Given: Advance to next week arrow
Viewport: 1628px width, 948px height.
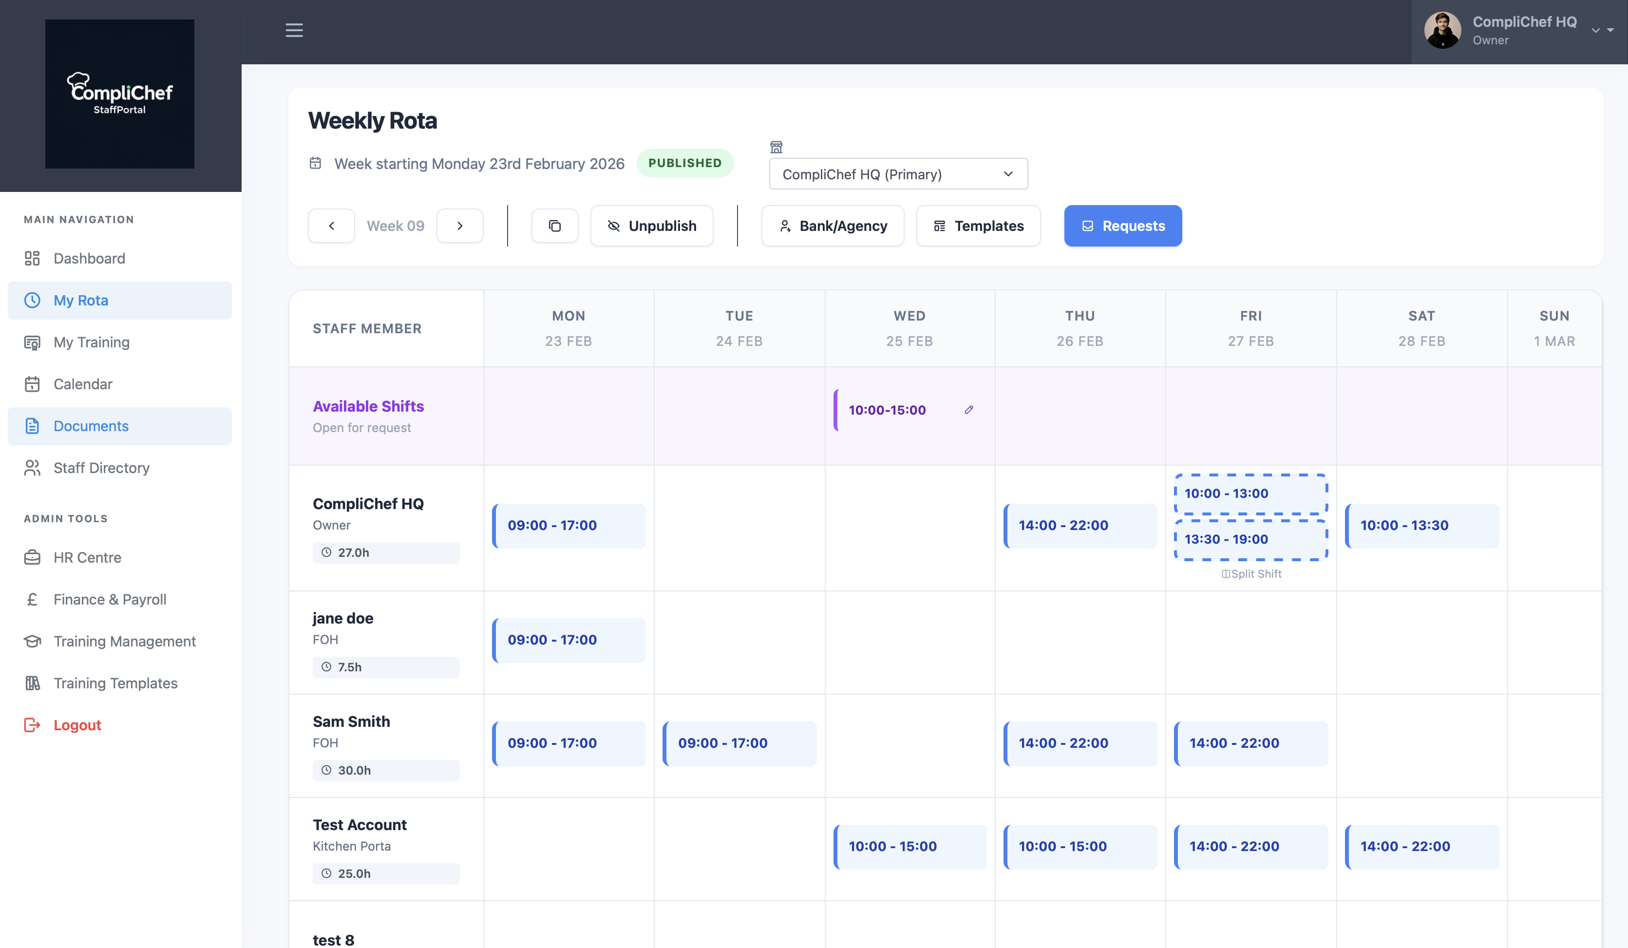Looking at the screenshot, I should pyautogui.click(x=459, y=226).
